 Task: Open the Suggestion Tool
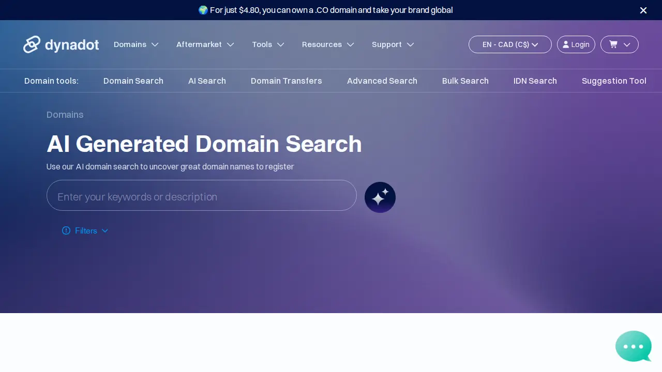(x=614, y=81)
